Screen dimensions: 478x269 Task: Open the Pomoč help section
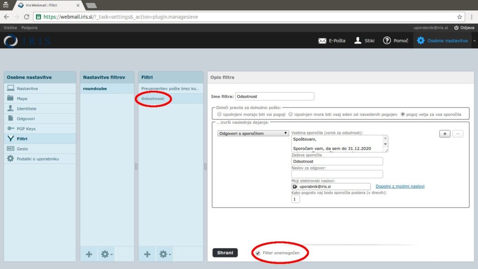click(x=387, y=40)
